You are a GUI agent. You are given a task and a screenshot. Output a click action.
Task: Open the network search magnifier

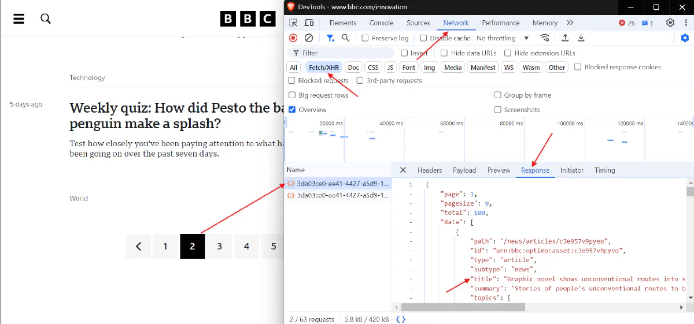(345, 38)
